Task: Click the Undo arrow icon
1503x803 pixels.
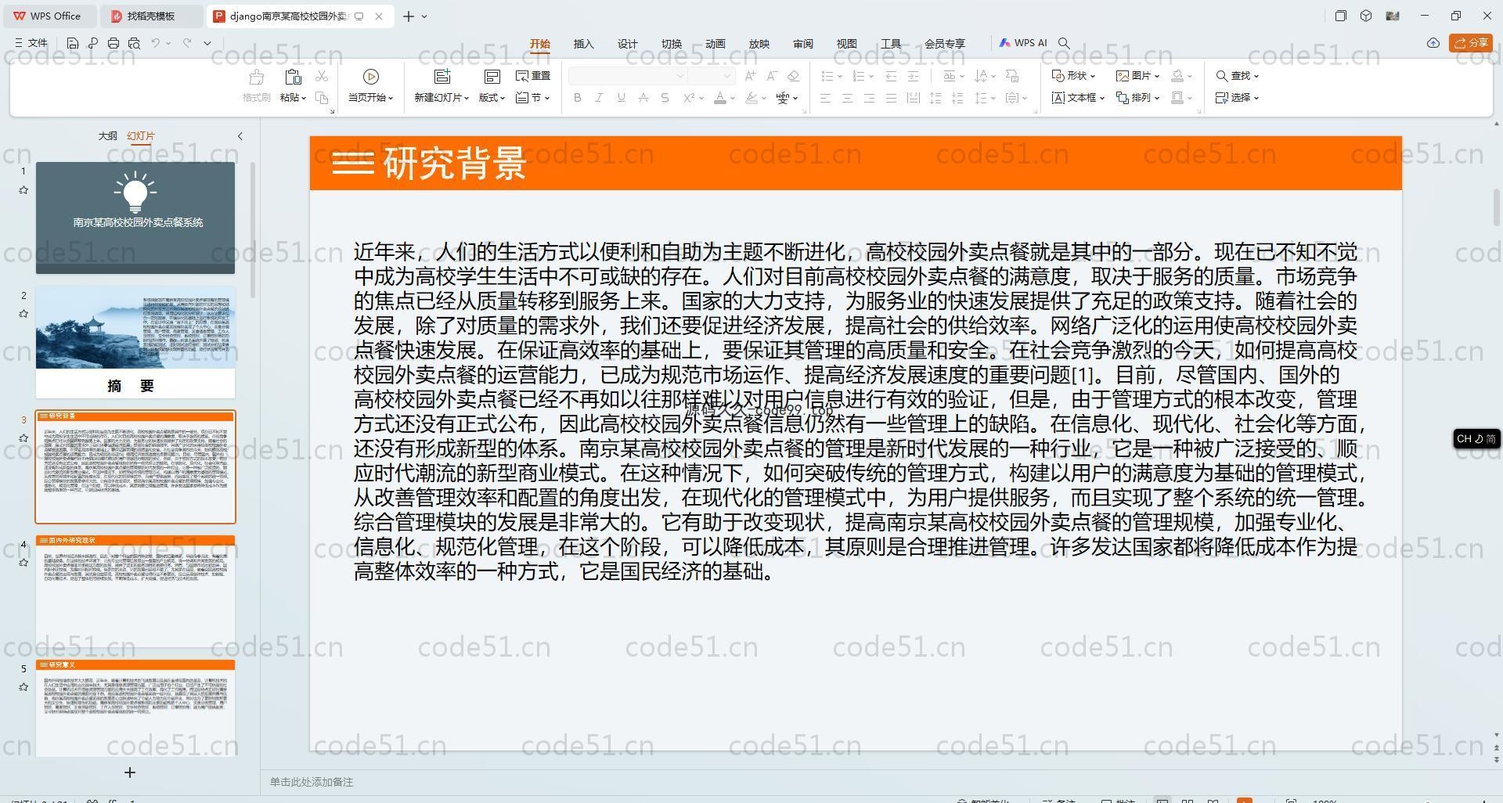Action: click(x=156, y=43)
